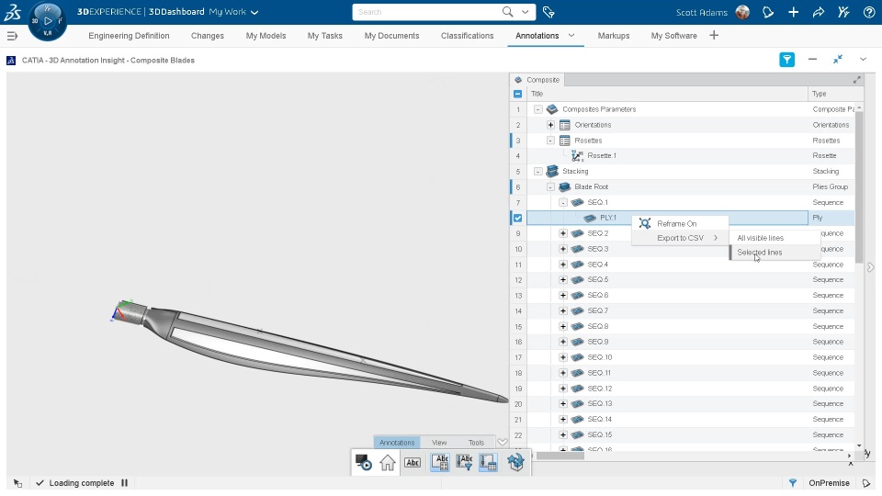Collapse the bottom action bar chevron
Screen dimensions: 882x496
pyautogui.click(x=503, y=442)
